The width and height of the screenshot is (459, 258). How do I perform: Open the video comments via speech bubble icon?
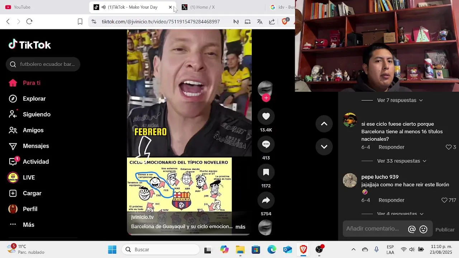pyautogui.click(x=266, y=144)
